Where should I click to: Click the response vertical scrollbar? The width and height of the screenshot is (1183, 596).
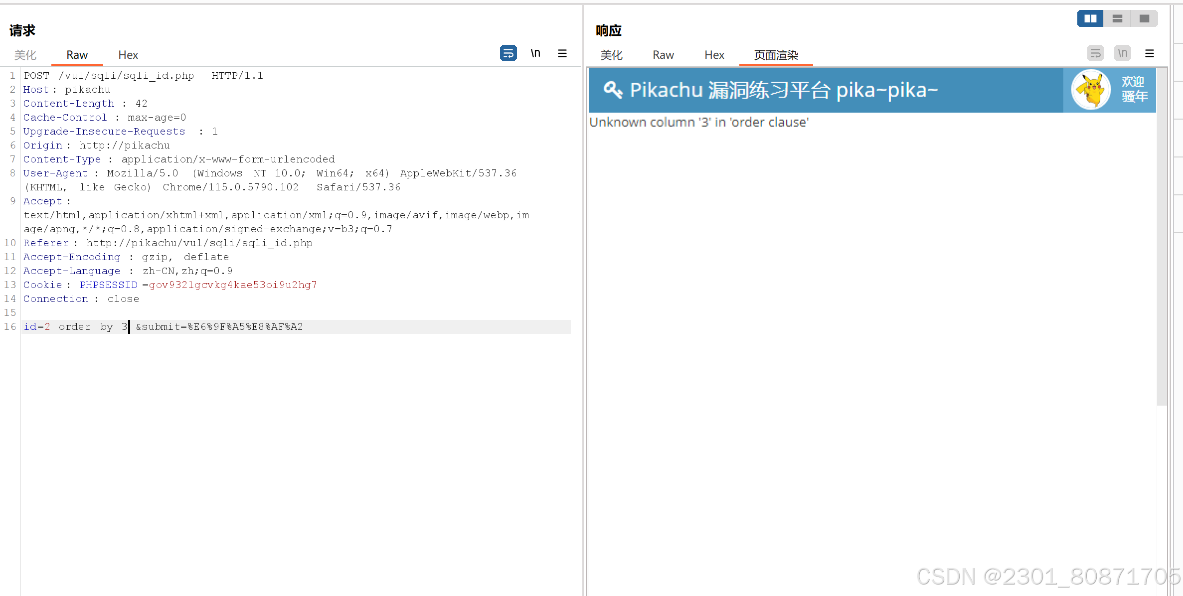1162,239
